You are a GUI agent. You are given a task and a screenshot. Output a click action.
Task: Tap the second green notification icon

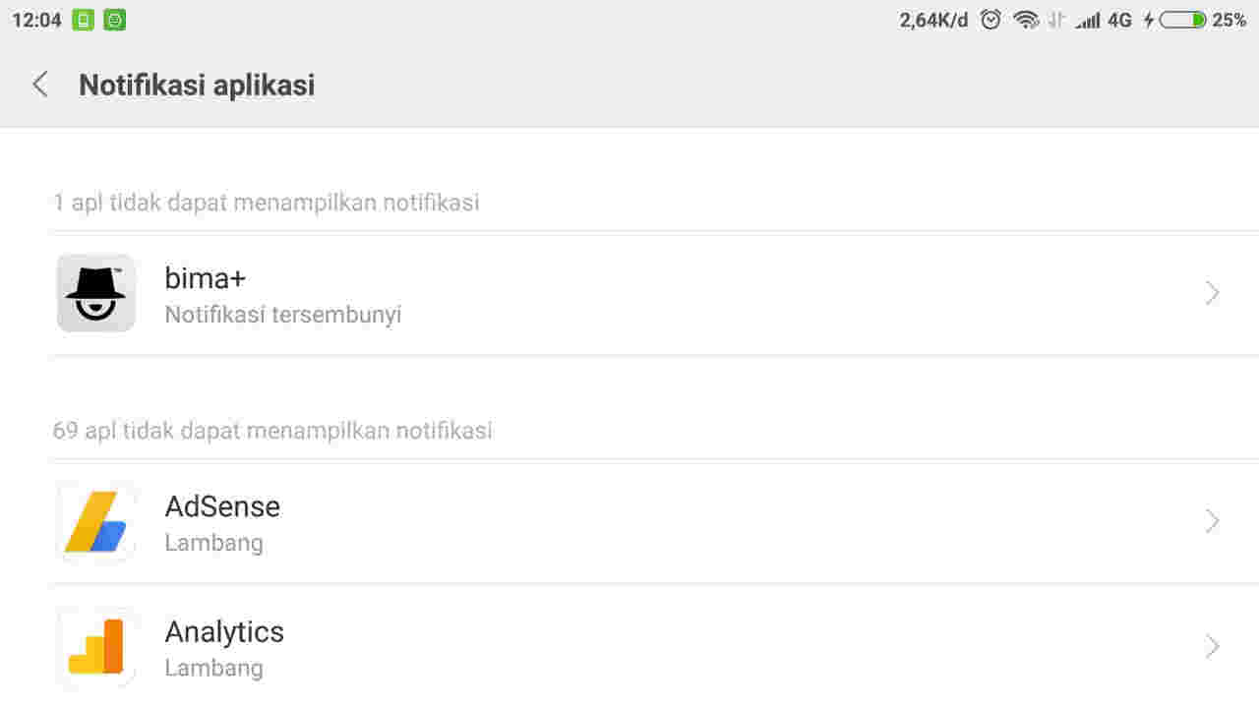coord(113,19)
